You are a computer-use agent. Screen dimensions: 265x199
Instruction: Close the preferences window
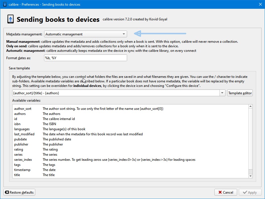[x=260, y=4]
